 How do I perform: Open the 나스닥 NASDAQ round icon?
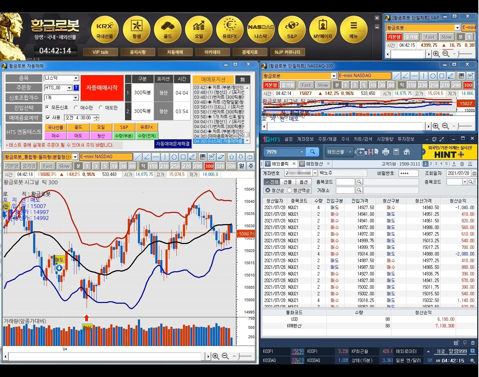[x=261, y=29]
